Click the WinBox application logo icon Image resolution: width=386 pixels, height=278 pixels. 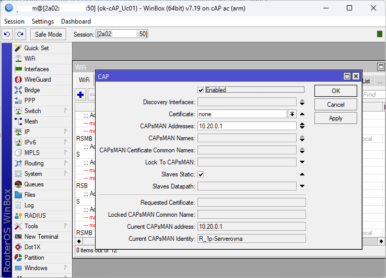pyautogui.click(x=9, y=8)
